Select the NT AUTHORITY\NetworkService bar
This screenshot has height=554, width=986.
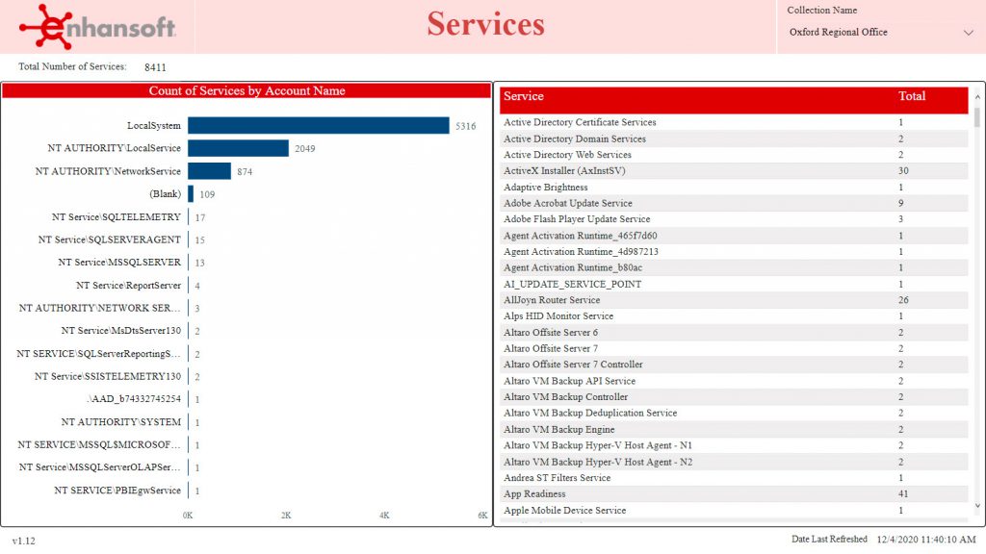click(x=209, y=171)
